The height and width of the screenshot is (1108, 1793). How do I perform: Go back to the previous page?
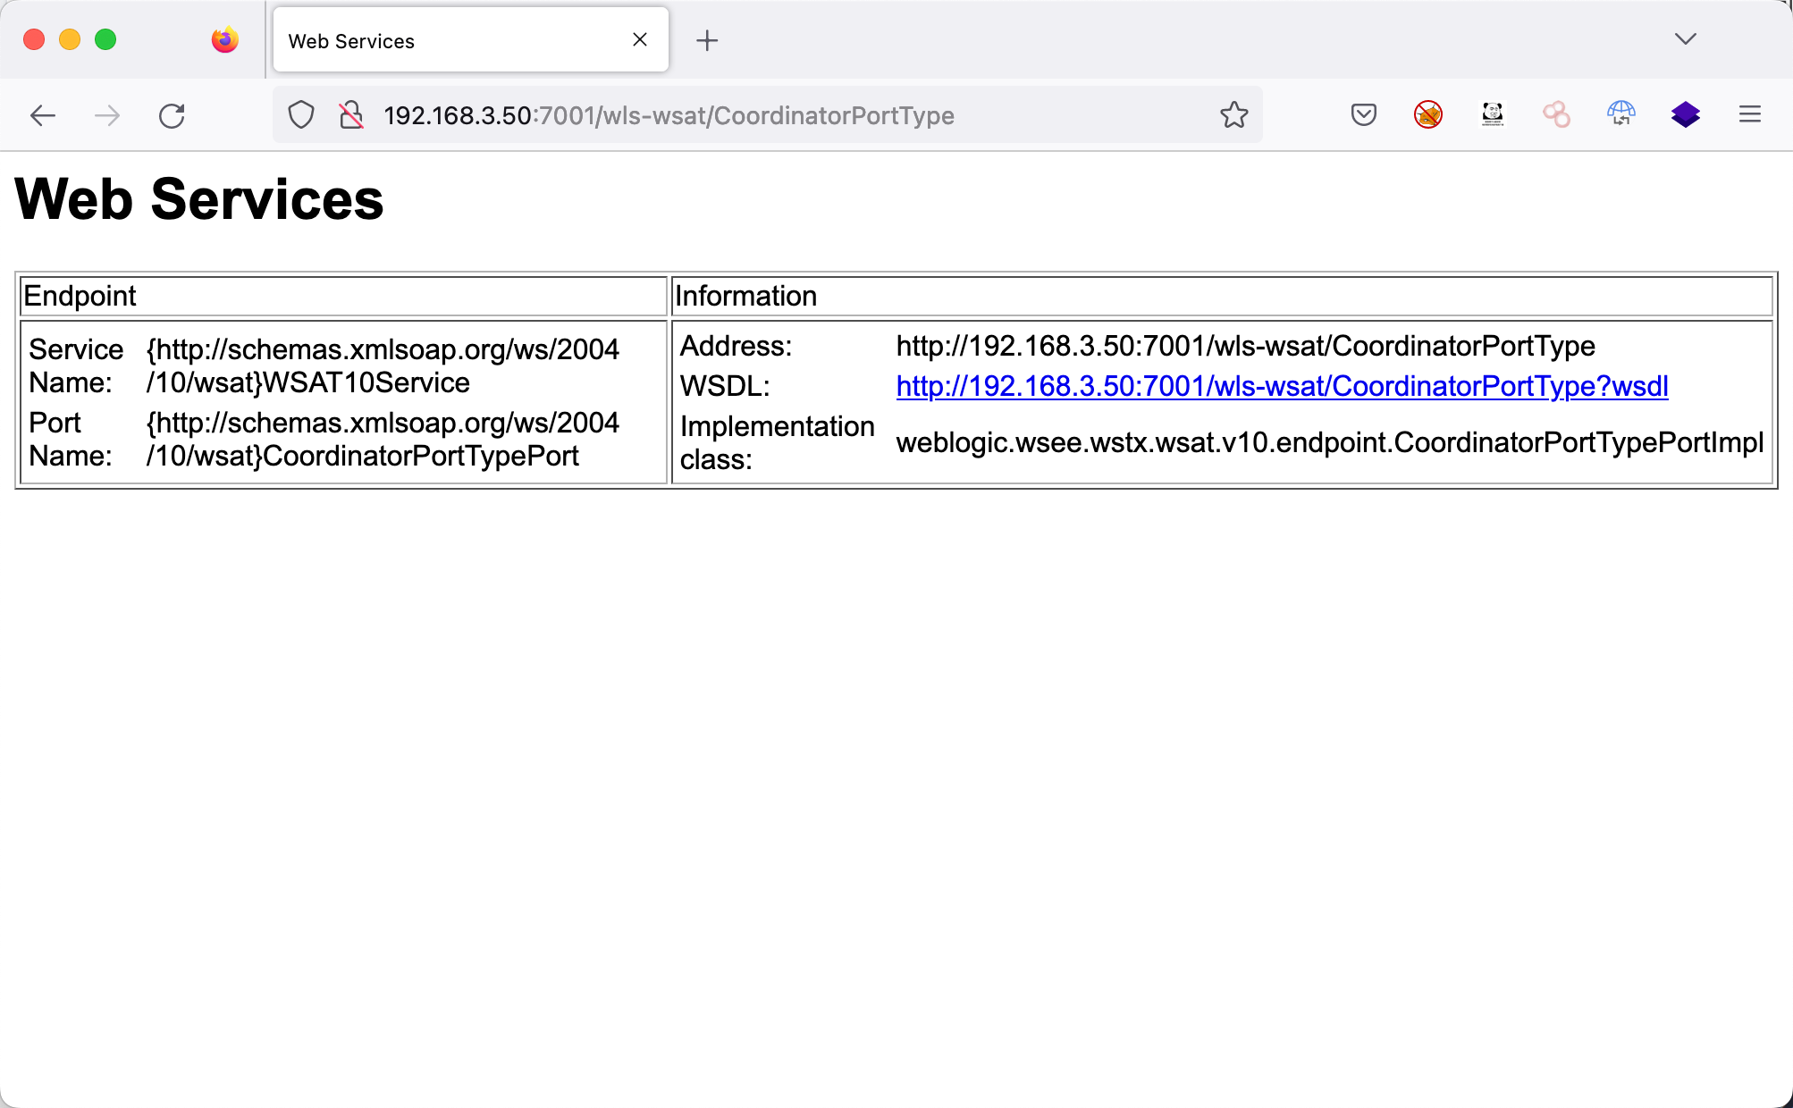(42, 115)
